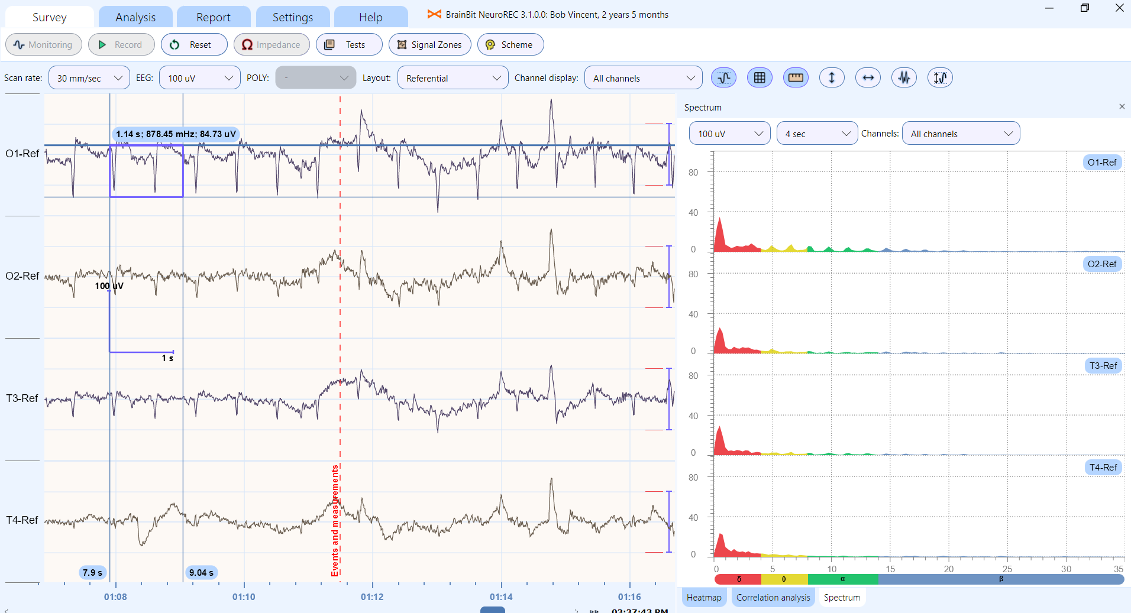The image size is (1131, 613).
Task: Click the vertical double-arrow icon
Action: (x=832, y=77)
